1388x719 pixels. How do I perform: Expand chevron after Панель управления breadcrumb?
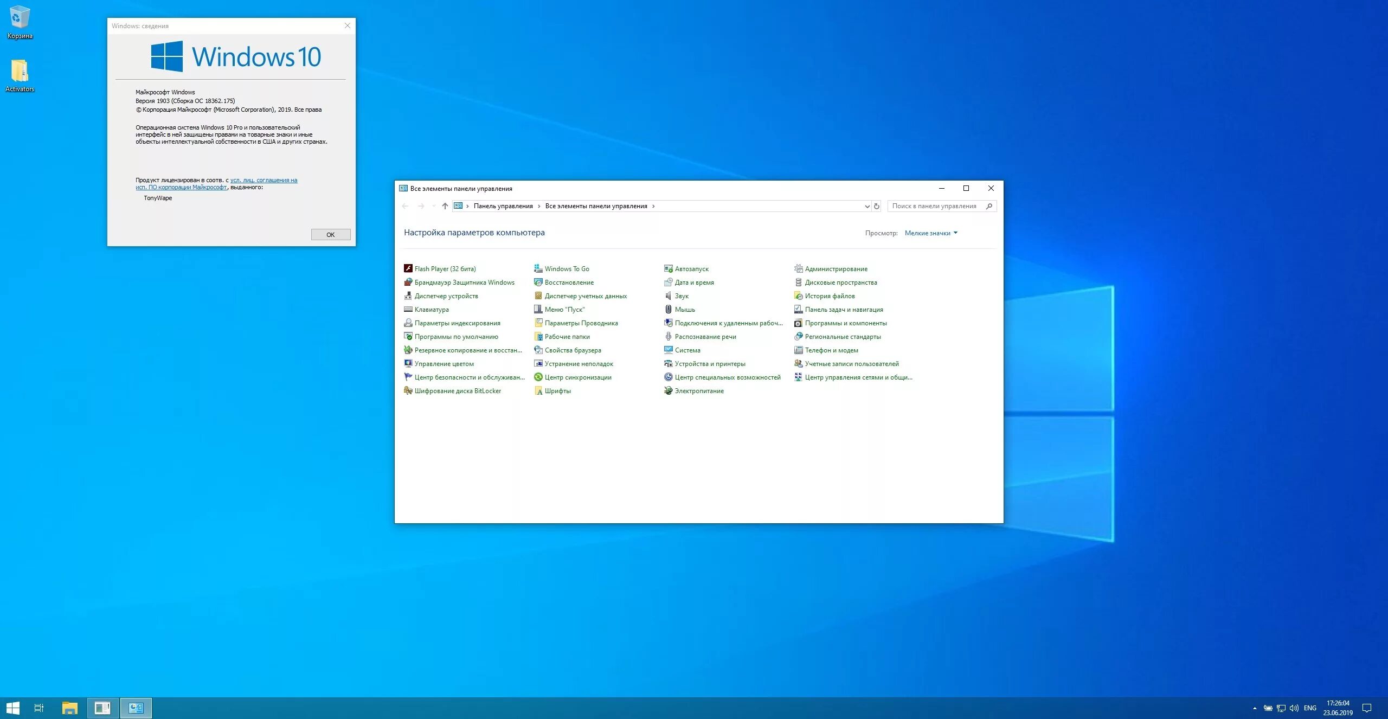click(539, 206)
